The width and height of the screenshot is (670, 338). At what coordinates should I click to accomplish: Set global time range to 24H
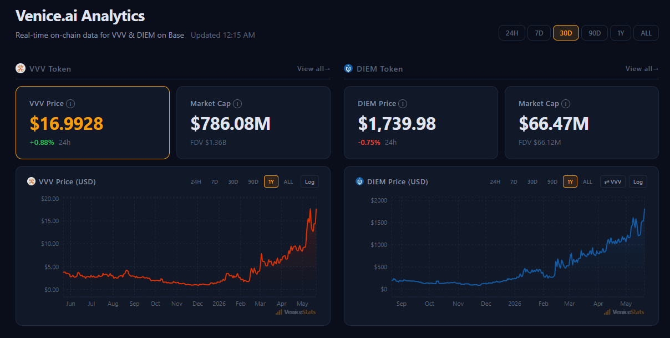point(512,33)
